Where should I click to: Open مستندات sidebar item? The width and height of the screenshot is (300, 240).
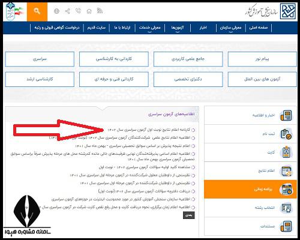click(x=250, y=226)
